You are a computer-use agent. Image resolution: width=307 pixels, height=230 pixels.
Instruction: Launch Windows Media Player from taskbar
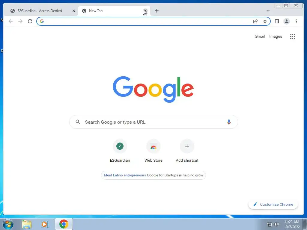click(45, 224)
